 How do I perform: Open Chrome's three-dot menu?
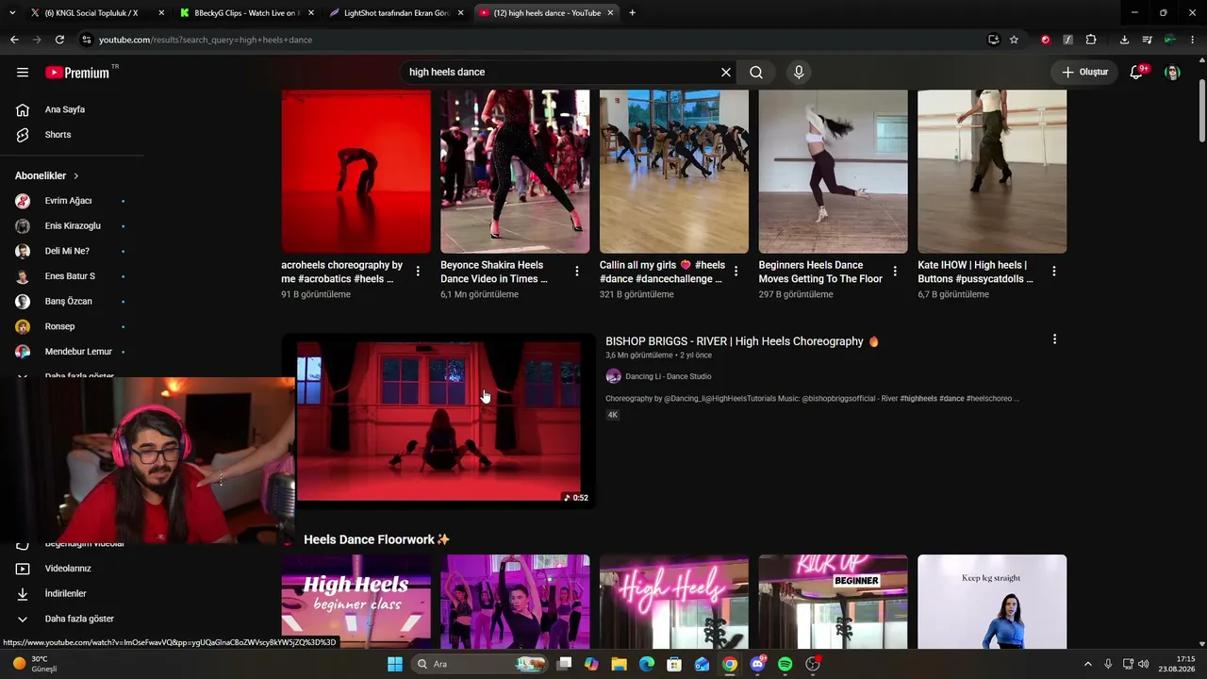[1193, 40]
